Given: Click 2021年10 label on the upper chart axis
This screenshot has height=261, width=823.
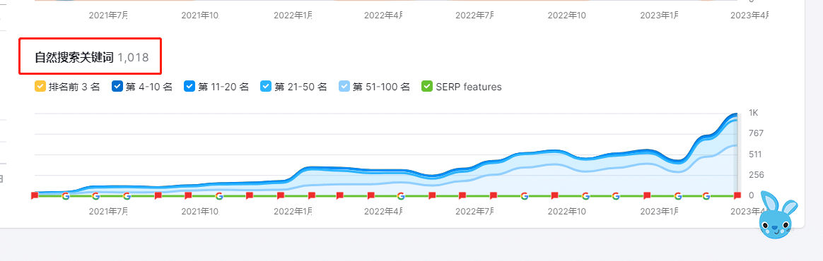Looking at the screenshot, I should (201, 16).
